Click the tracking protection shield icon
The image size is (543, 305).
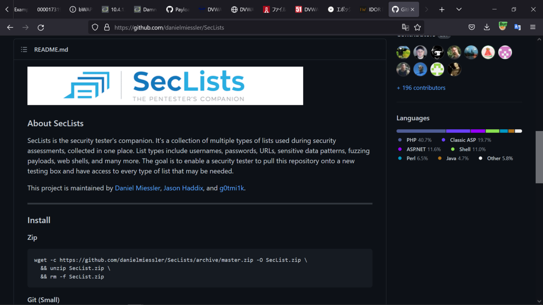(95, 28)
